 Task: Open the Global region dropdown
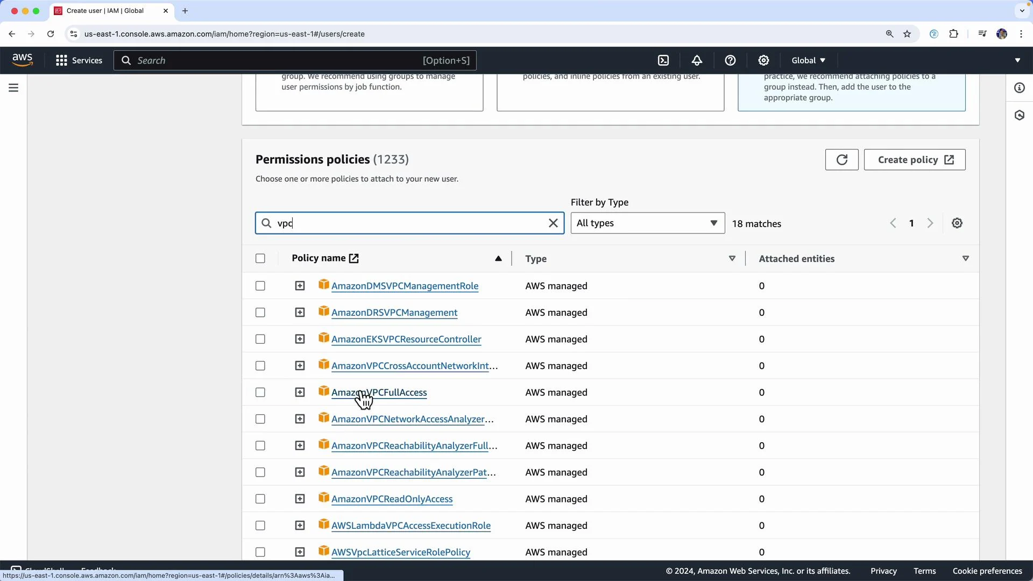[x=809, y=60]
